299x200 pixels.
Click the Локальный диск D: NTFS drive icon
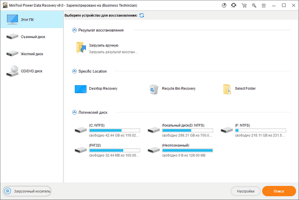pos(154,130)
